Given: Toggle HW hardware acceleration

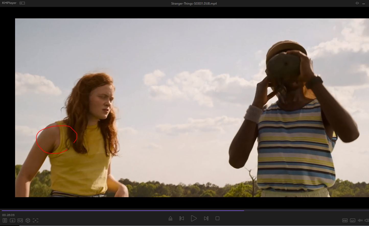Looking at the screenshot, I should pos(345,220).
